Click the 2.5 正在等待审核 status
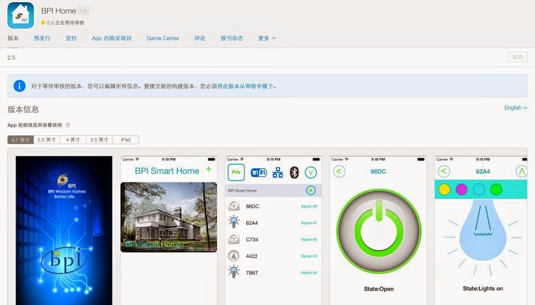 [x=63, y=22]
